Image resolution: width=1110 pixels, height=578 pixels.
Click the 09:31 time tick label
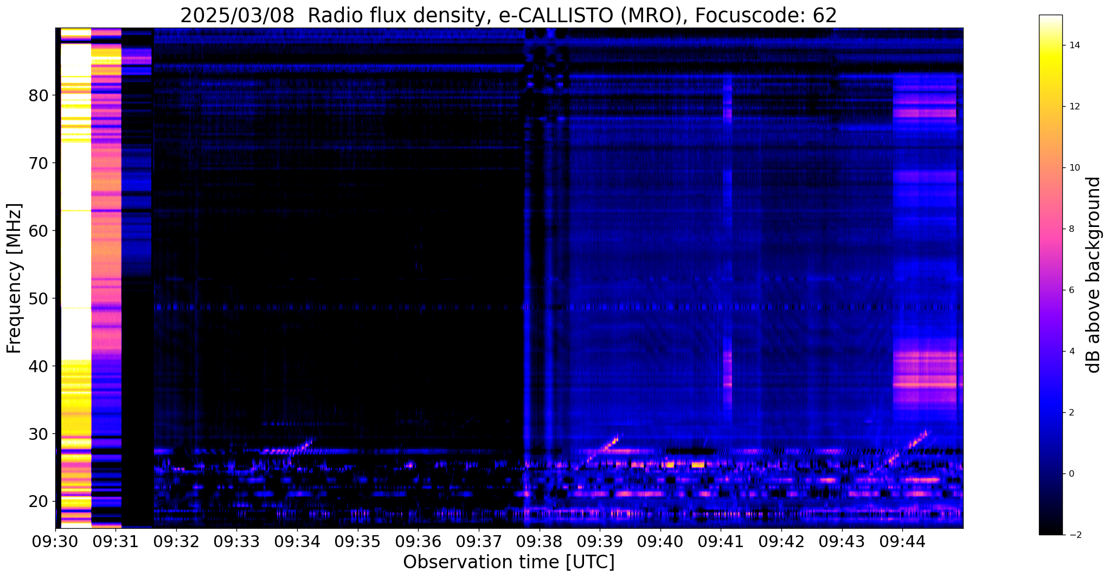click(116, 542)
